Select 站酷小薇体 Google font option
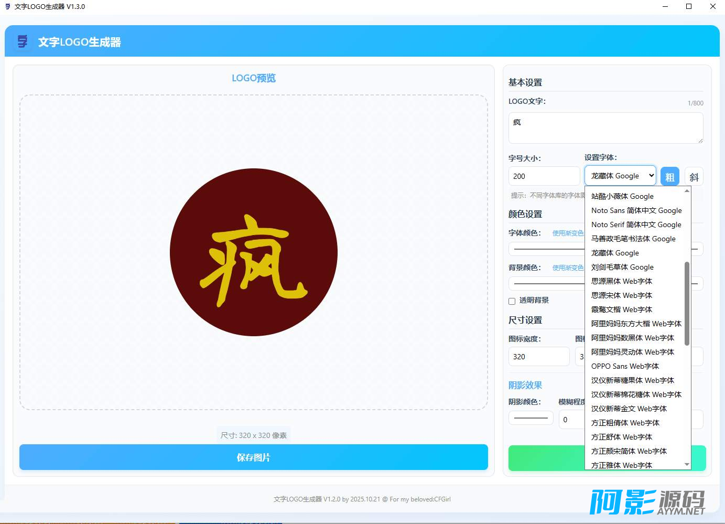Image resolution: width=725 pixels, height=524 pixels. (x=622, y=196)
